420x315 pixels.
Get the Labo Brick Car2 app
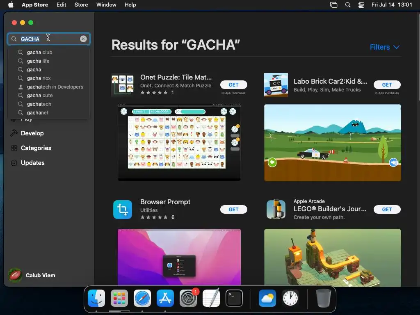coord(387,84)
